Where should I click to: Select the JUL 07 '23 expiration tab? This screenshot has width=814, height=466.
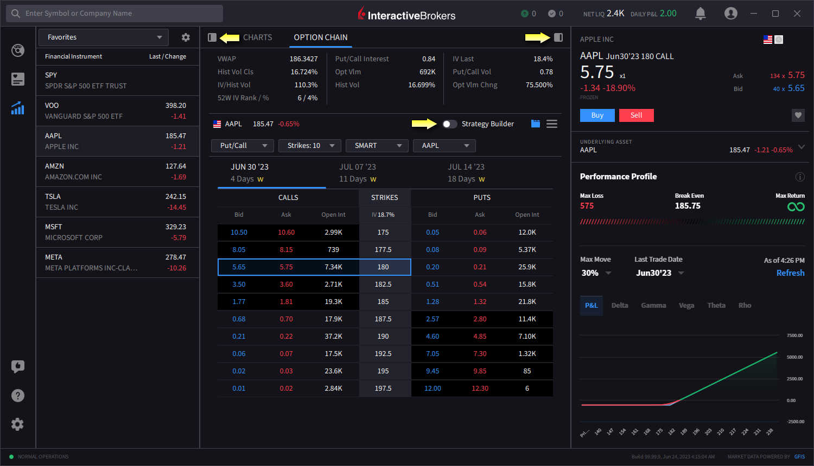[380, 173]
